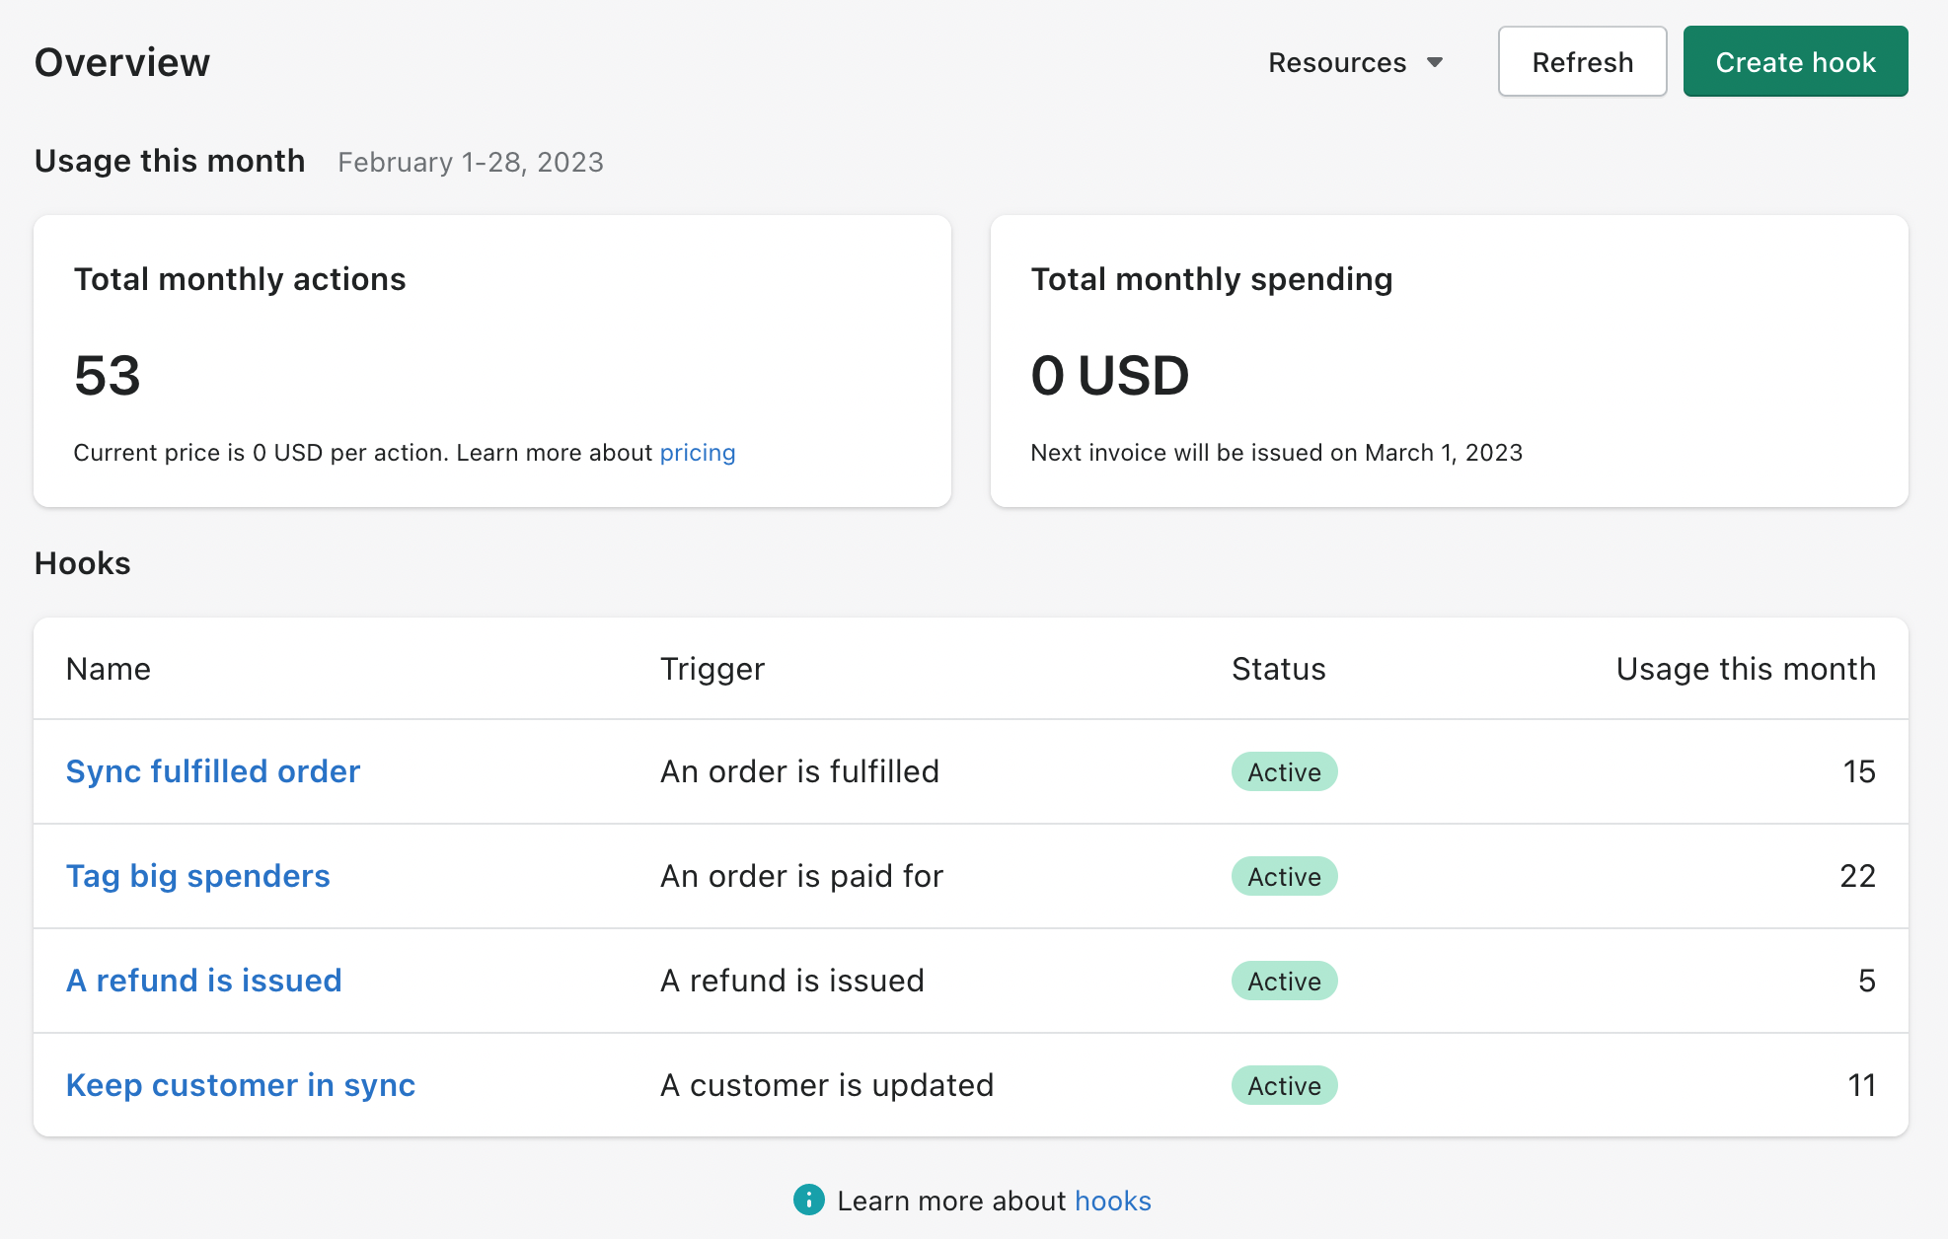The width and height of the screenshot is (1948, 1239).
Task: Follow the hooks link in the footer
Action: (x=1112, y=1201)
